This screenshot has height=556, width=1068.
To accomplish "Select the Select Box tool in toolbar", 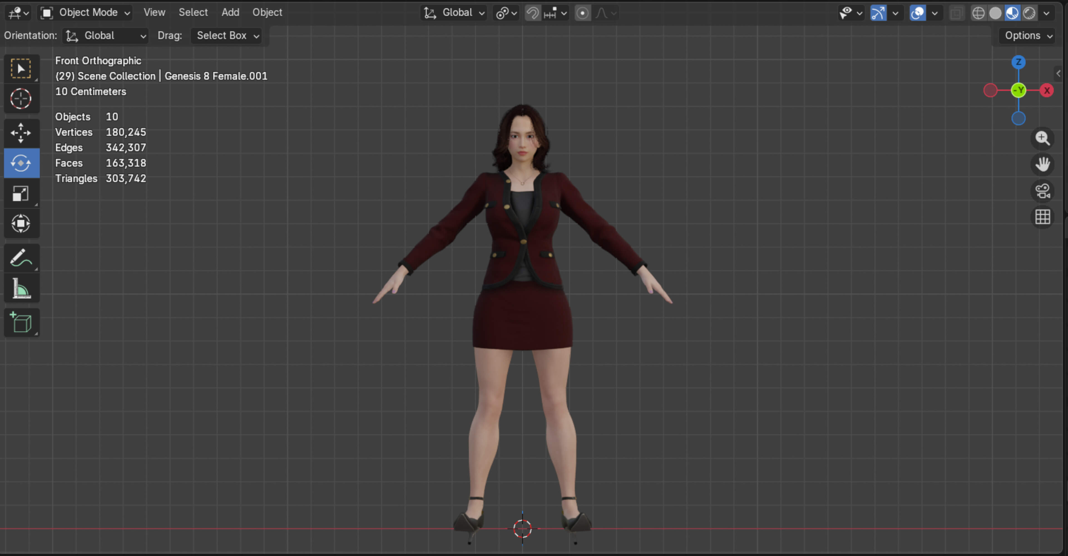I will pyautogui.click(x=21, y=68).
